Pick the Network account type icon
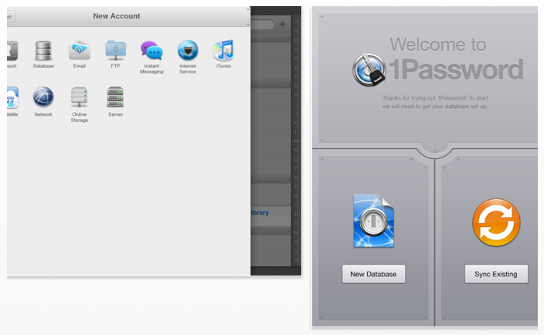 43,96
